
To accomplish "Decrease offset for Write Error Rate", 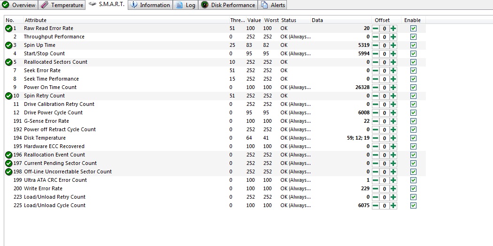I will point(376,189).
